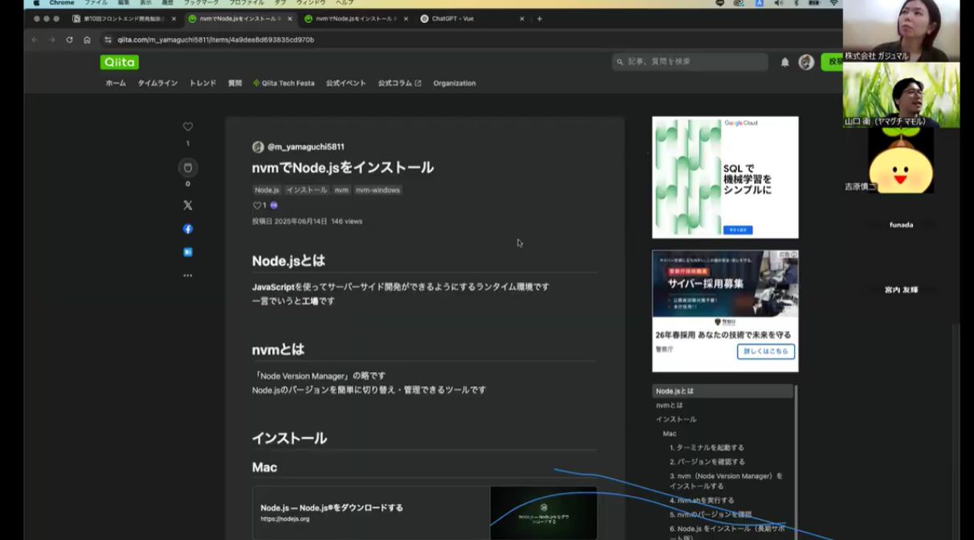
Task: Click the author's avatar beside @m_yamaguchi5811
Action: (x=258, y=147)
